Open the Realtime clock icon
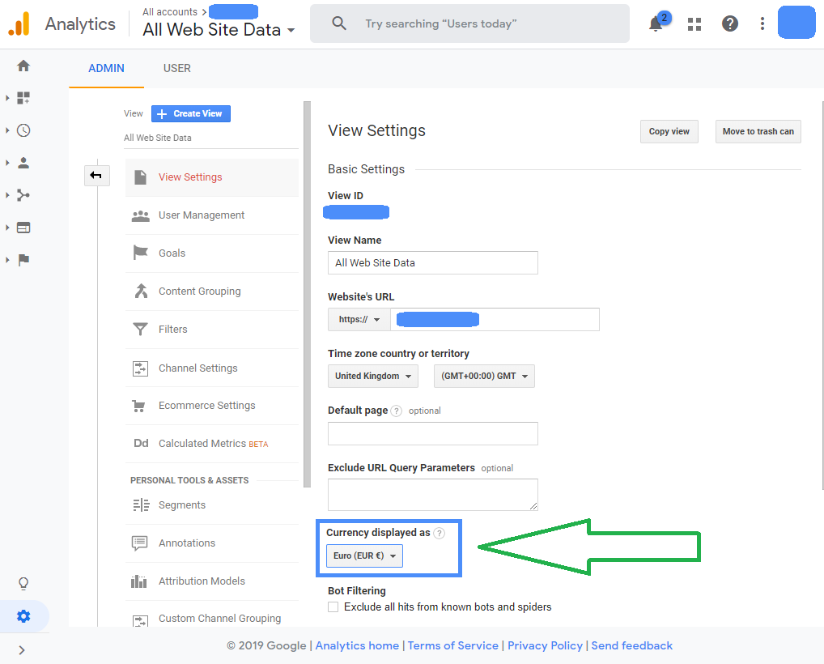Image resolution: width=824 pixels, height=664 pixels. 23,130
